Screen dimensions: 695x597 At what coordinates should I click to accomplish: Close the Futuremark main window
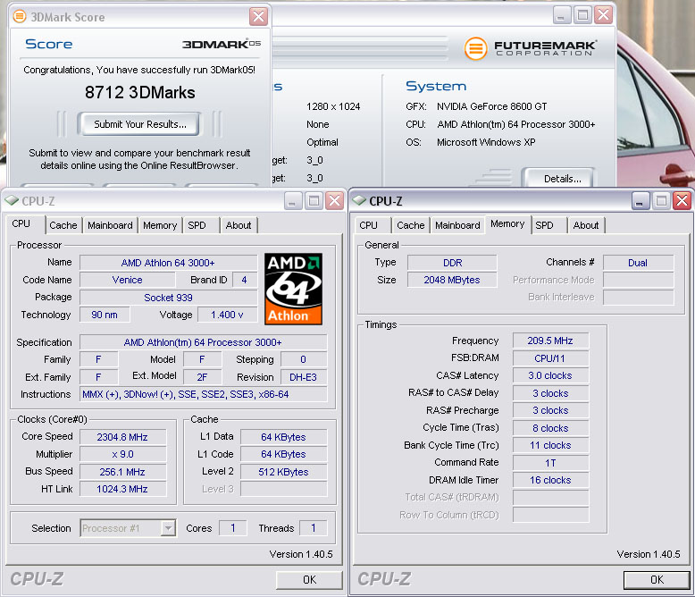604,15
